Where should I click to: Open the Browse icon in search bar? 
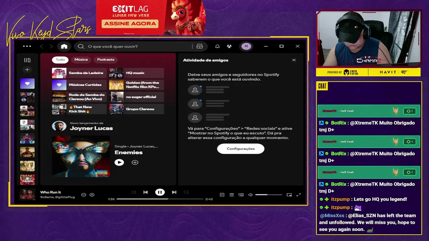200,46
